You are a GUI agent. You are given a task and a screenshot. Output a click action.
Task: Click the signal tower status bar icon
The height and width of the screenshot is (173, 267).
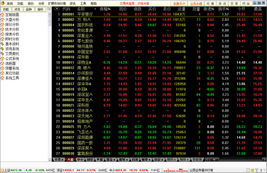click(257, 170)
